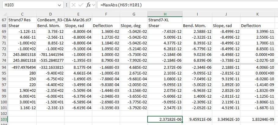Click the three-dot Name Box resize handle
This screenshot has width=278, height=125.
pyautogui.click(x=67, y=5)
